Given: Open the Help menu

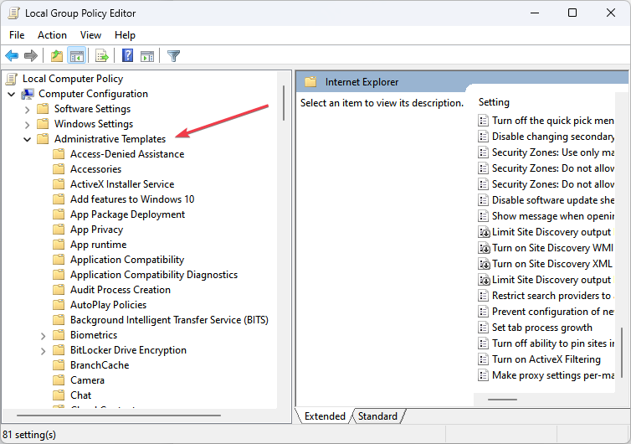Looking at the screenshot, I should 125,35.
